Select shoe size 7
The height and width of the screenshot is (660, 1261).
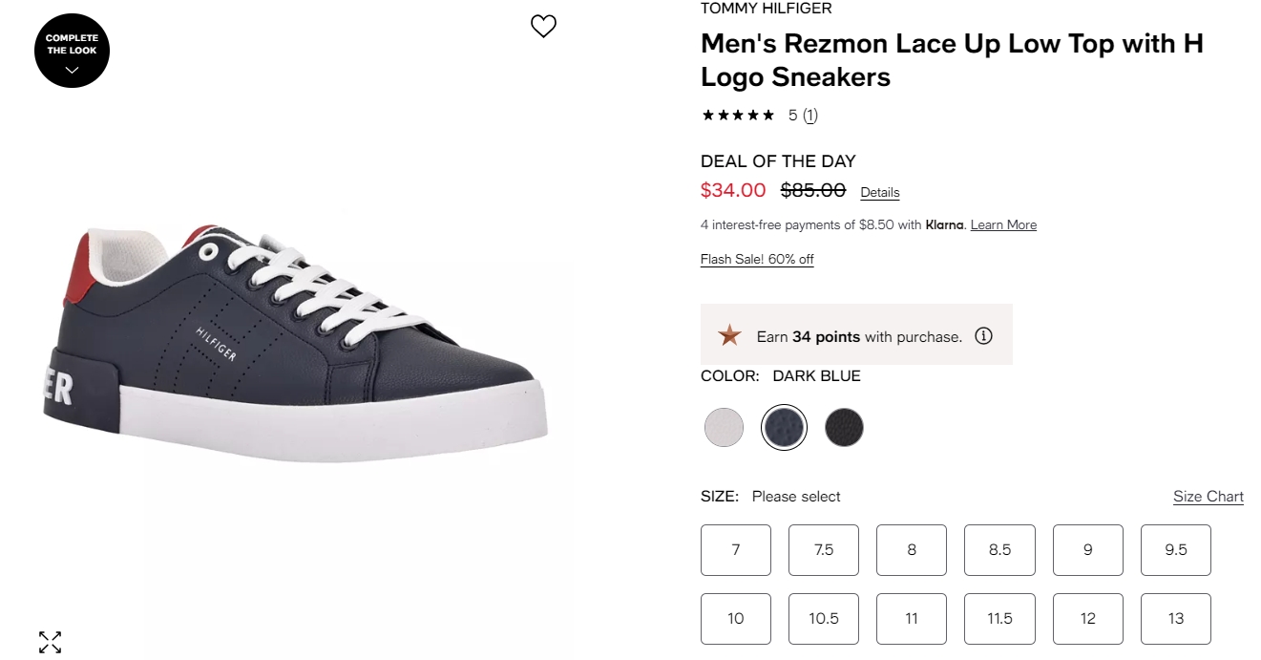736,550
